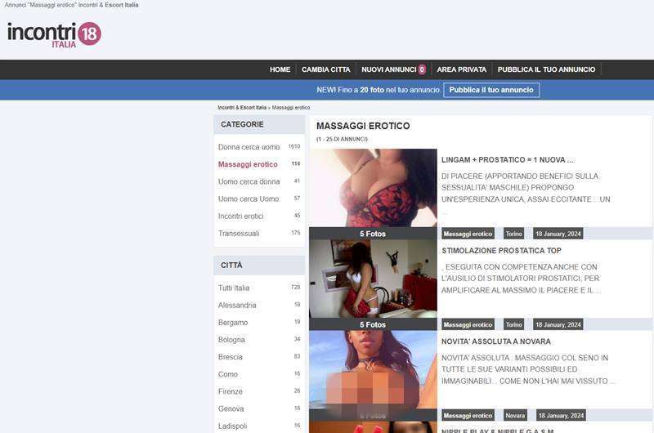Click PUBBLICA IL TUO ANNUNCIO menu item
Screen dimensions: 654x433
point(546,69)
